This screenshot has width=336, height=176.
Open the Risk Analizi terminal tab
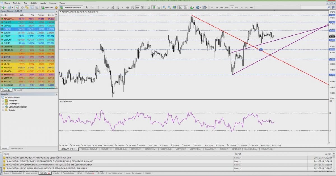click(17, 173)
